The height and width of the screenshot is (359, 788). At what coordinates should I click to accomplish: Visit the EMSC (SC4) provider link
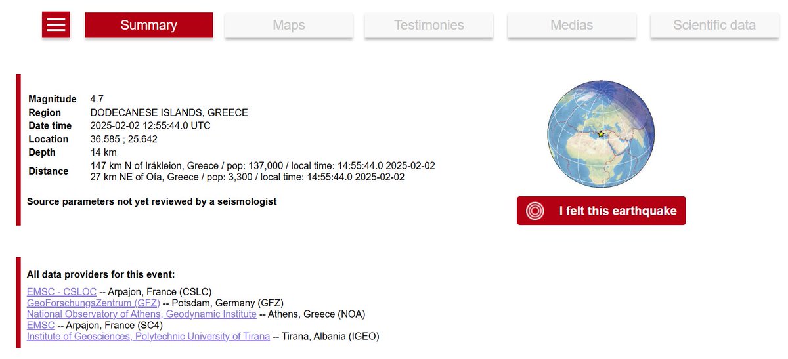(x=41, y=326)
